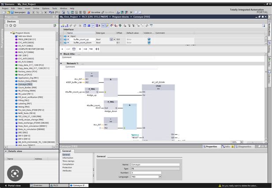This screenshot has width=272, height=188.
Task: Open the Time stamps properties page
Action: click(68, 161)
